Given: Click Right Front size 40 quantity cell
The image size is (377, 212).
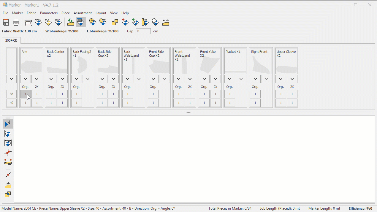Looking at the screenshot, I should (255, 103).
